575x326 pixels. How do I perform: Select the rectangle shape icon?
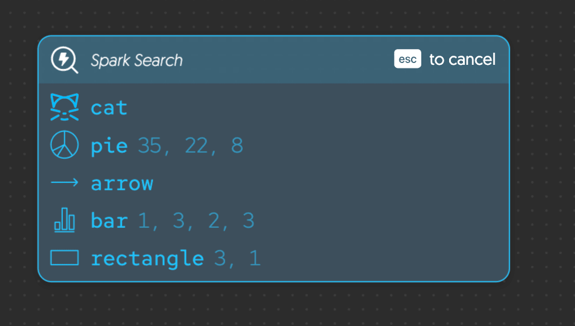[64, 258]
